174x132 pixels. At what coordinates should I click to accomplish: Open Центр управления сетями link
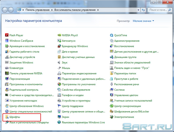(x=83, y=111)
